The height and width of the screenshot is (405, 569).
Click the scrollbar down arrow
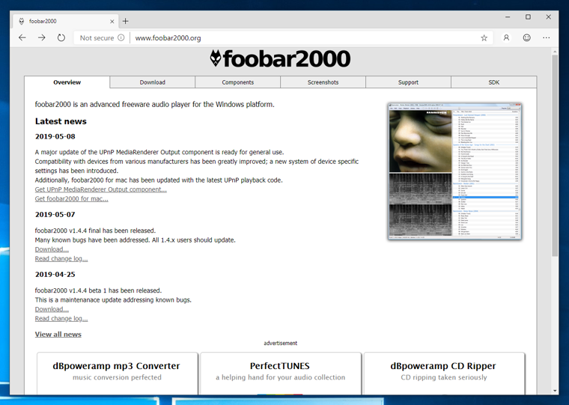click(x=555, y=391)
